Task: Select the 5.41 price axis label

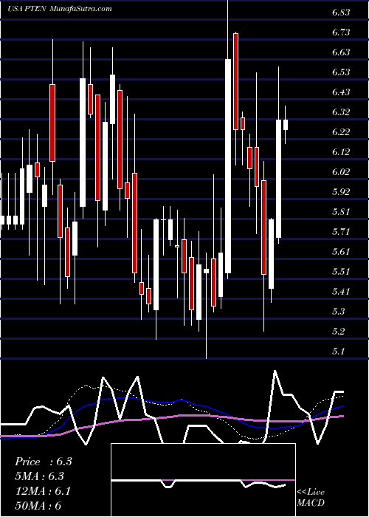Action: pyautogui.click(x=341, y=292)
